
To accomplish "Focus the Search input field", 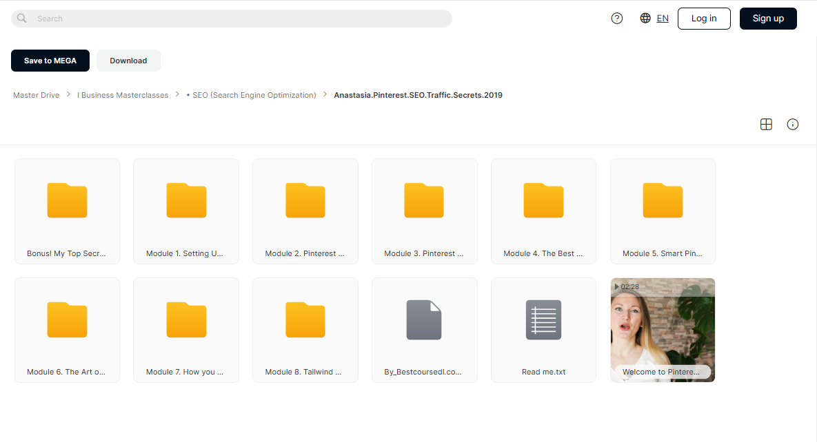I will point(232,18).
